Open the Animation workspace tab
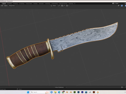Screen dimensions: 126x94 (x=41, y=4)
